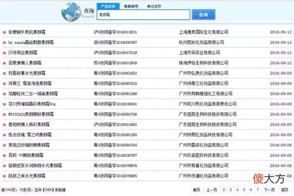Click company 上海康美国际生化有限公司
This screenshot has width=294, height=196.
204,32
